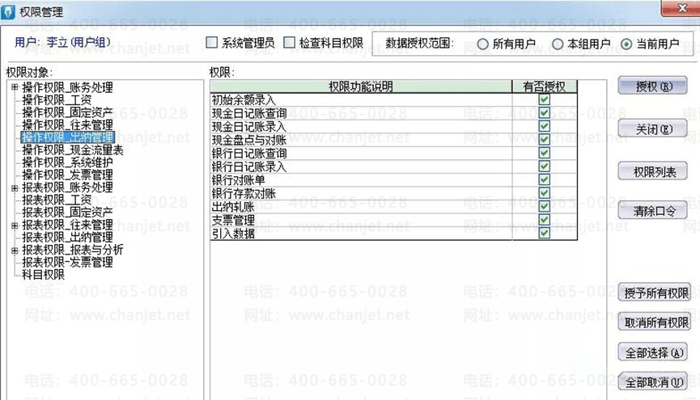Open the 权限列表 button

pos(652,171)
